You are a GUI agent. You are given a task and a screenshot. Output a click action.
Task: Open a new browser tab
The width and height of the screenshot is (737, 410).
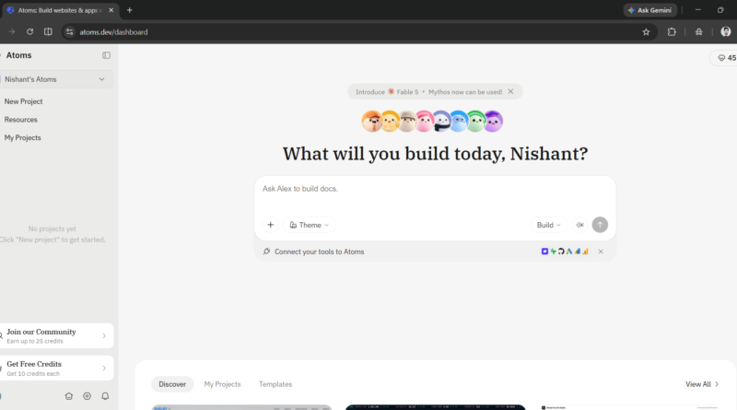point(130,10)
